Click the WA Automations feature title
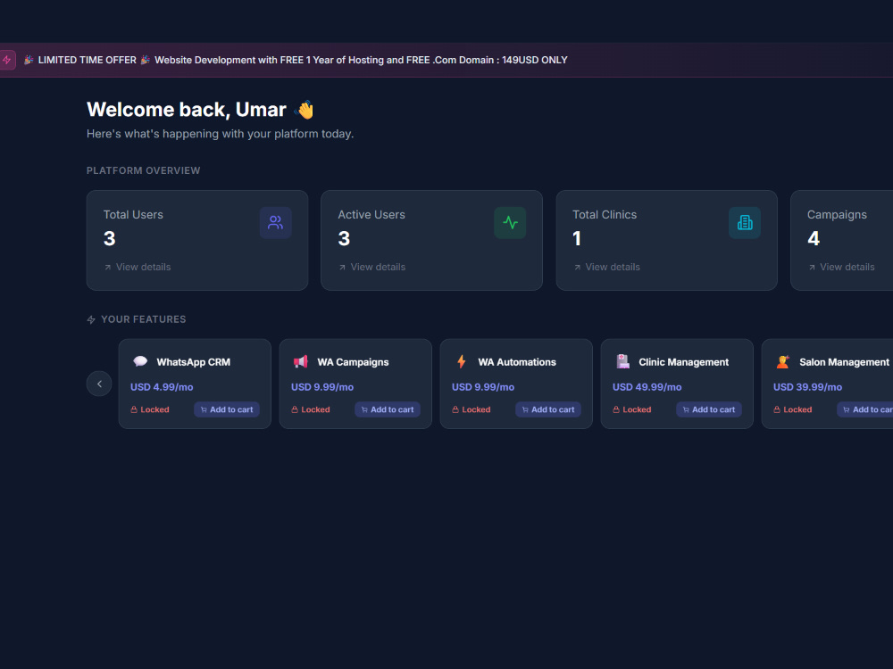 tap(516, 362)
